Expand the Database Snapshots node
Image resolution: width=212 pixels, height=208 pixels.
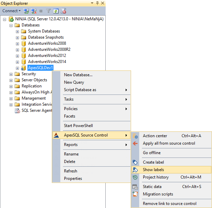coord(17,38)
